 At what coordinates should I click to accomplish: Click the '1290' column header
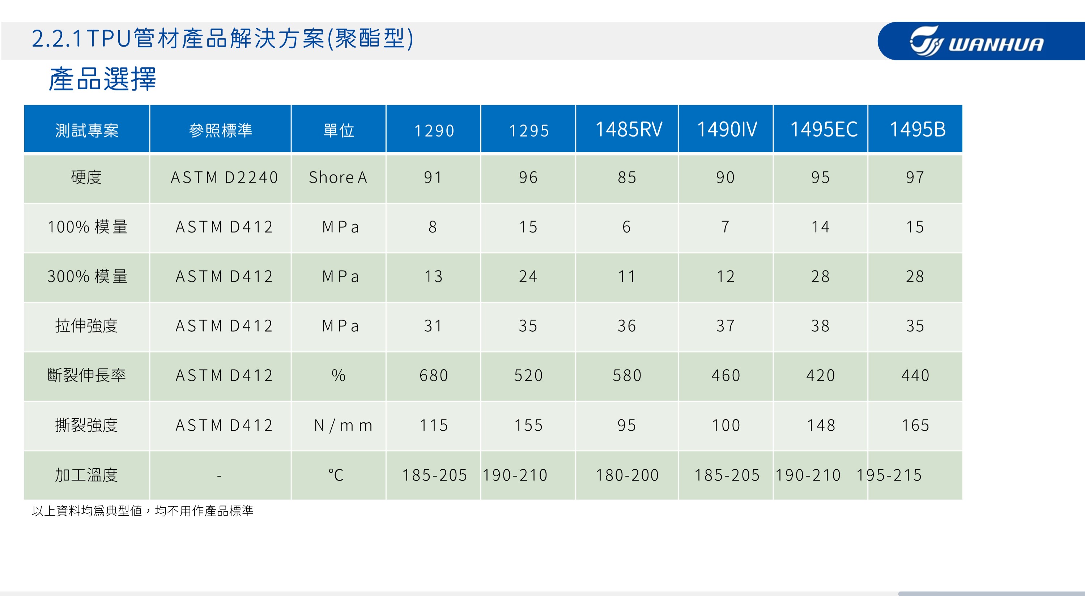click(433, 129)
